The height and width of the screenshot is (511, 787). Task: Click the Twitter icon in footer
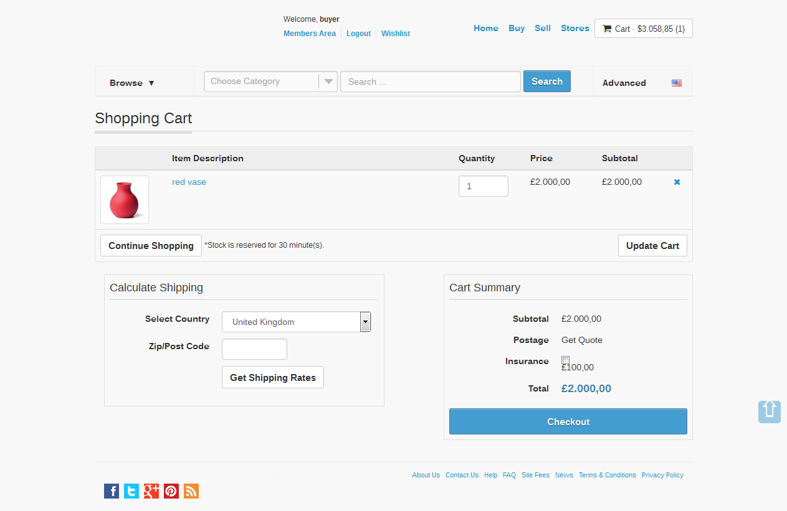tap(131, 491)
